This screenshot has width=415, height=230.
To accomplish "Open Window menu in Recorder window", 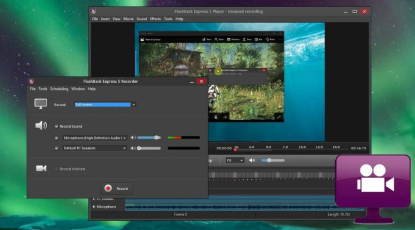I will [78, 89].
